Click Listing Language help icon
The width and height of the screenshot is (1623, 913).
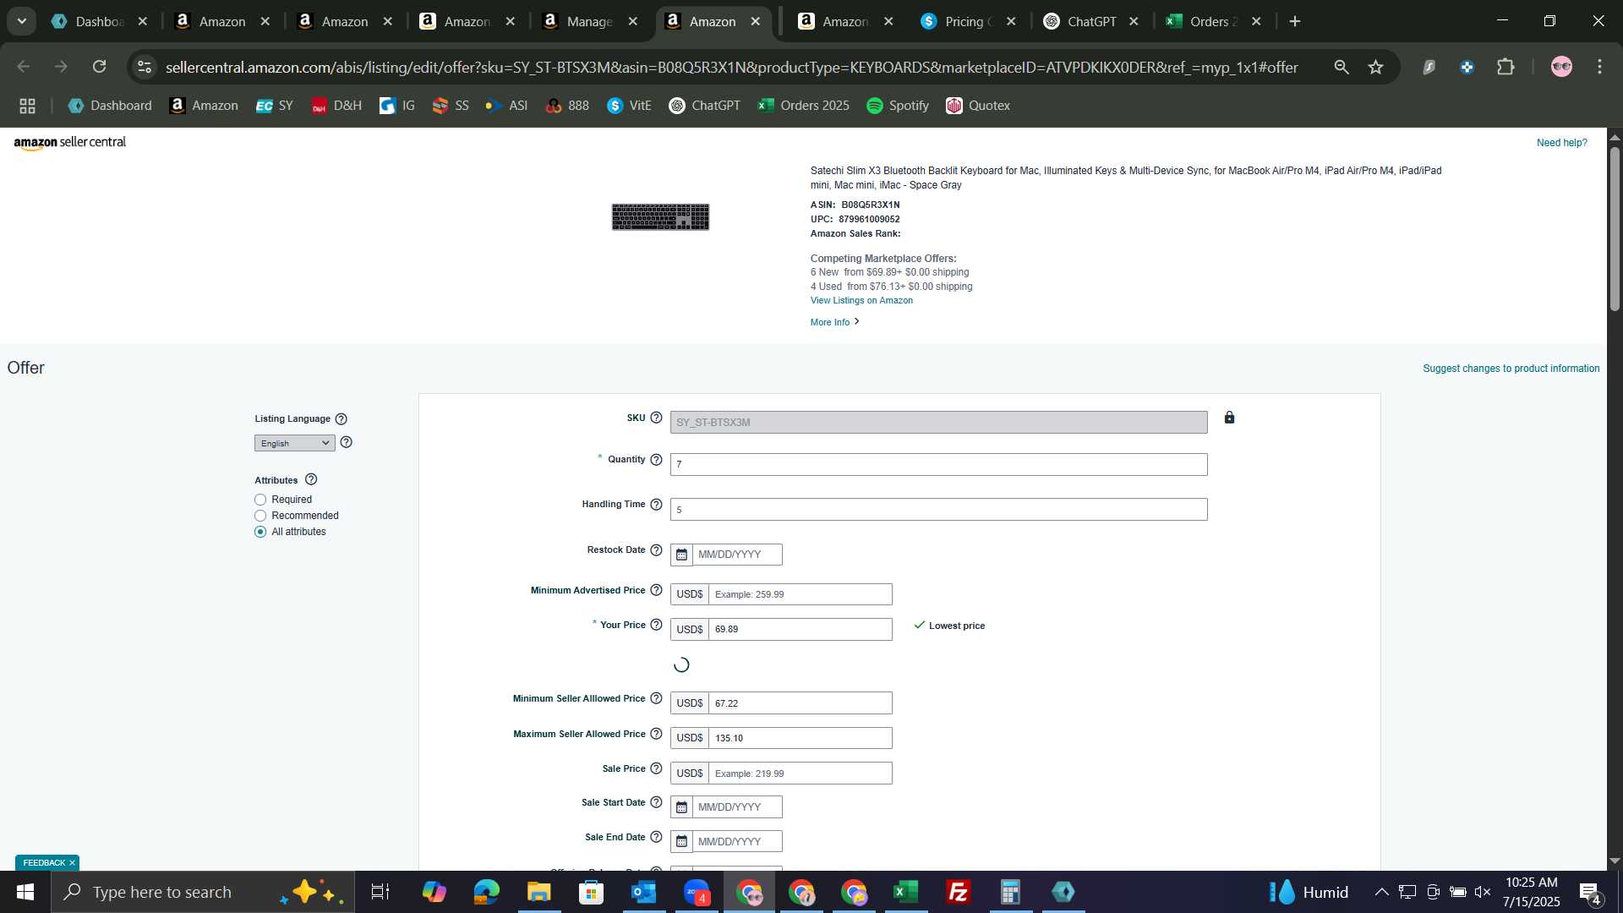coord(342,419)
